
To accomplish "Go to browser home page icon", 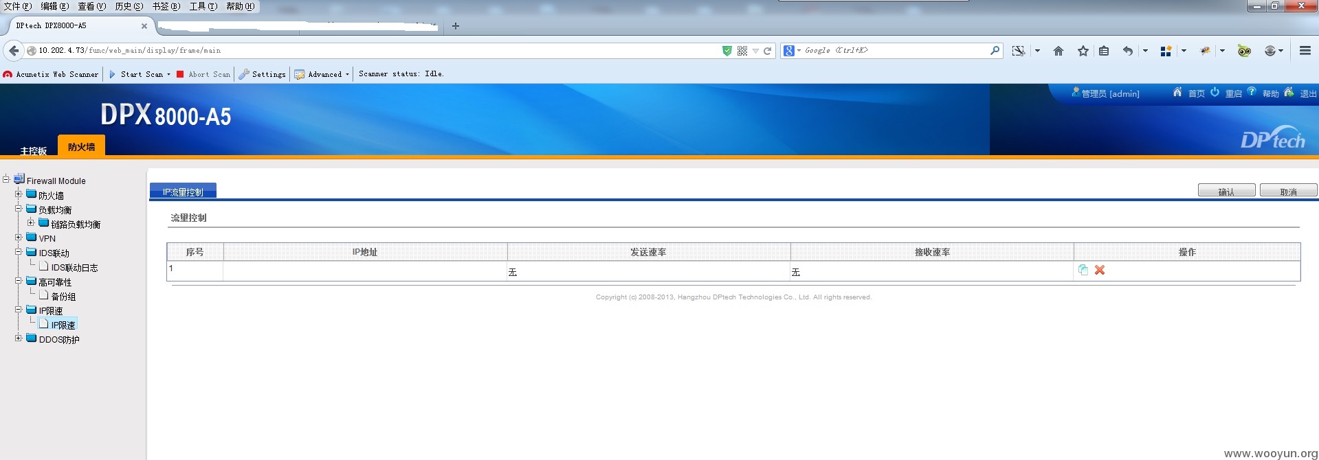I will pos(1058,51).
